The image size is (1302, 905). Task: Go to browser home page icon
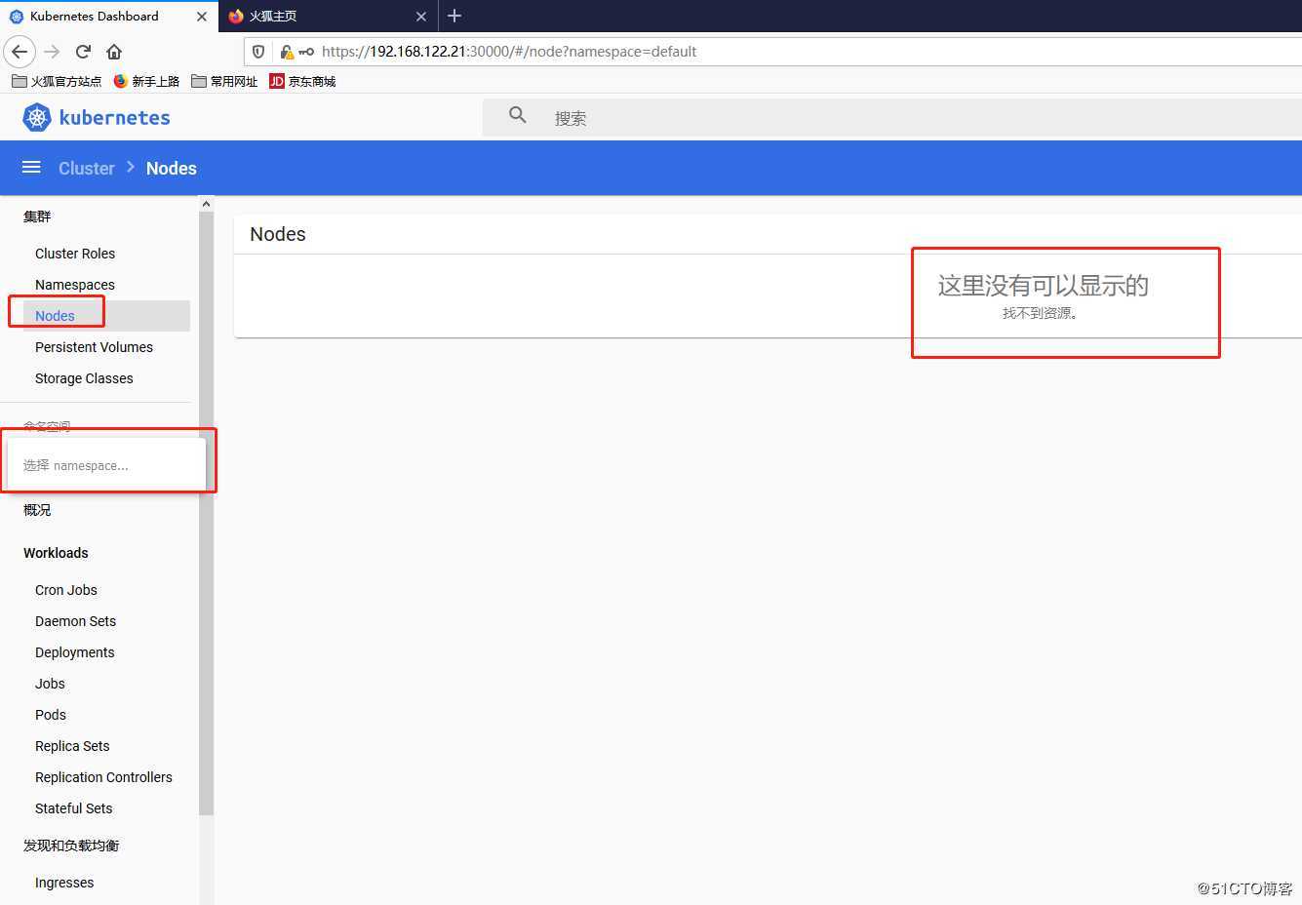click(114, 52)
